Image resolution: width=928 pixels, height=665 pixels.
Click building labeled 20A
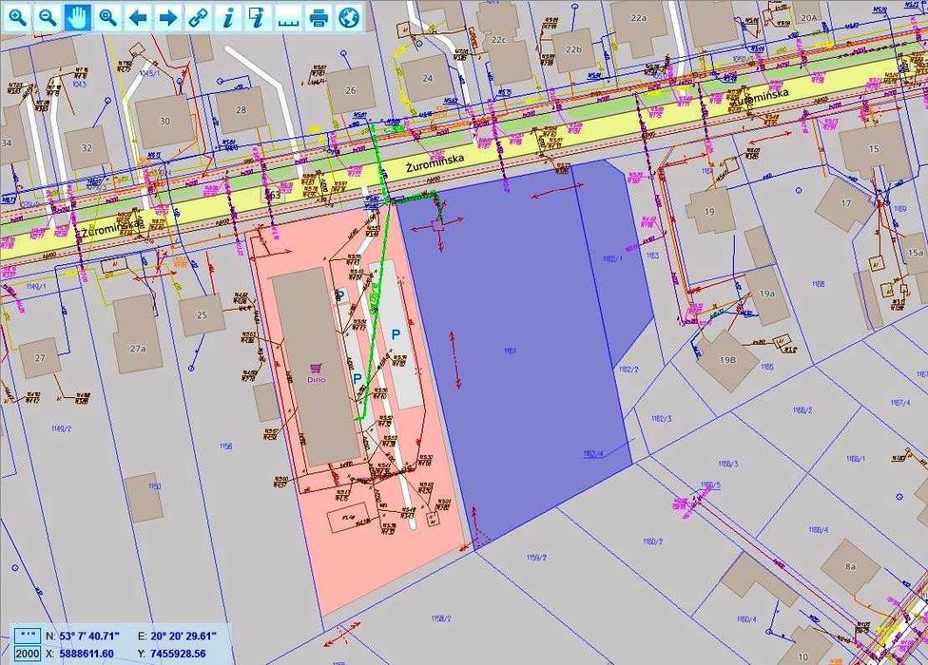tap(808, 18)
